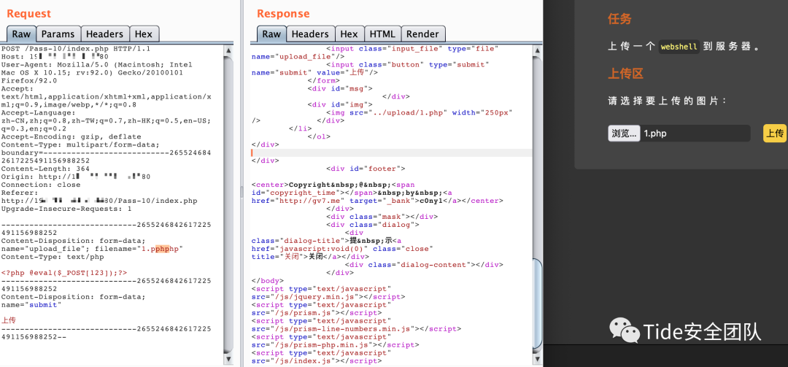The image size is (788, 367).
Task: Click Response scrollbar down arrow at bottom
Action: point(537,360)
